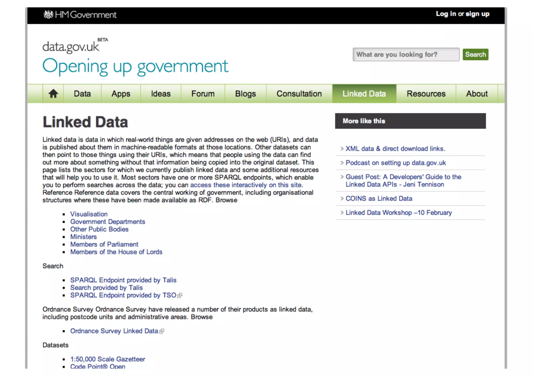Click Log in or sign up

coord(462,14)
